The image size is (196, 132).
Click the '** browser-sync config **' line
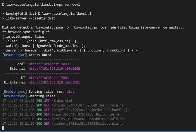[x=26, y=32]
